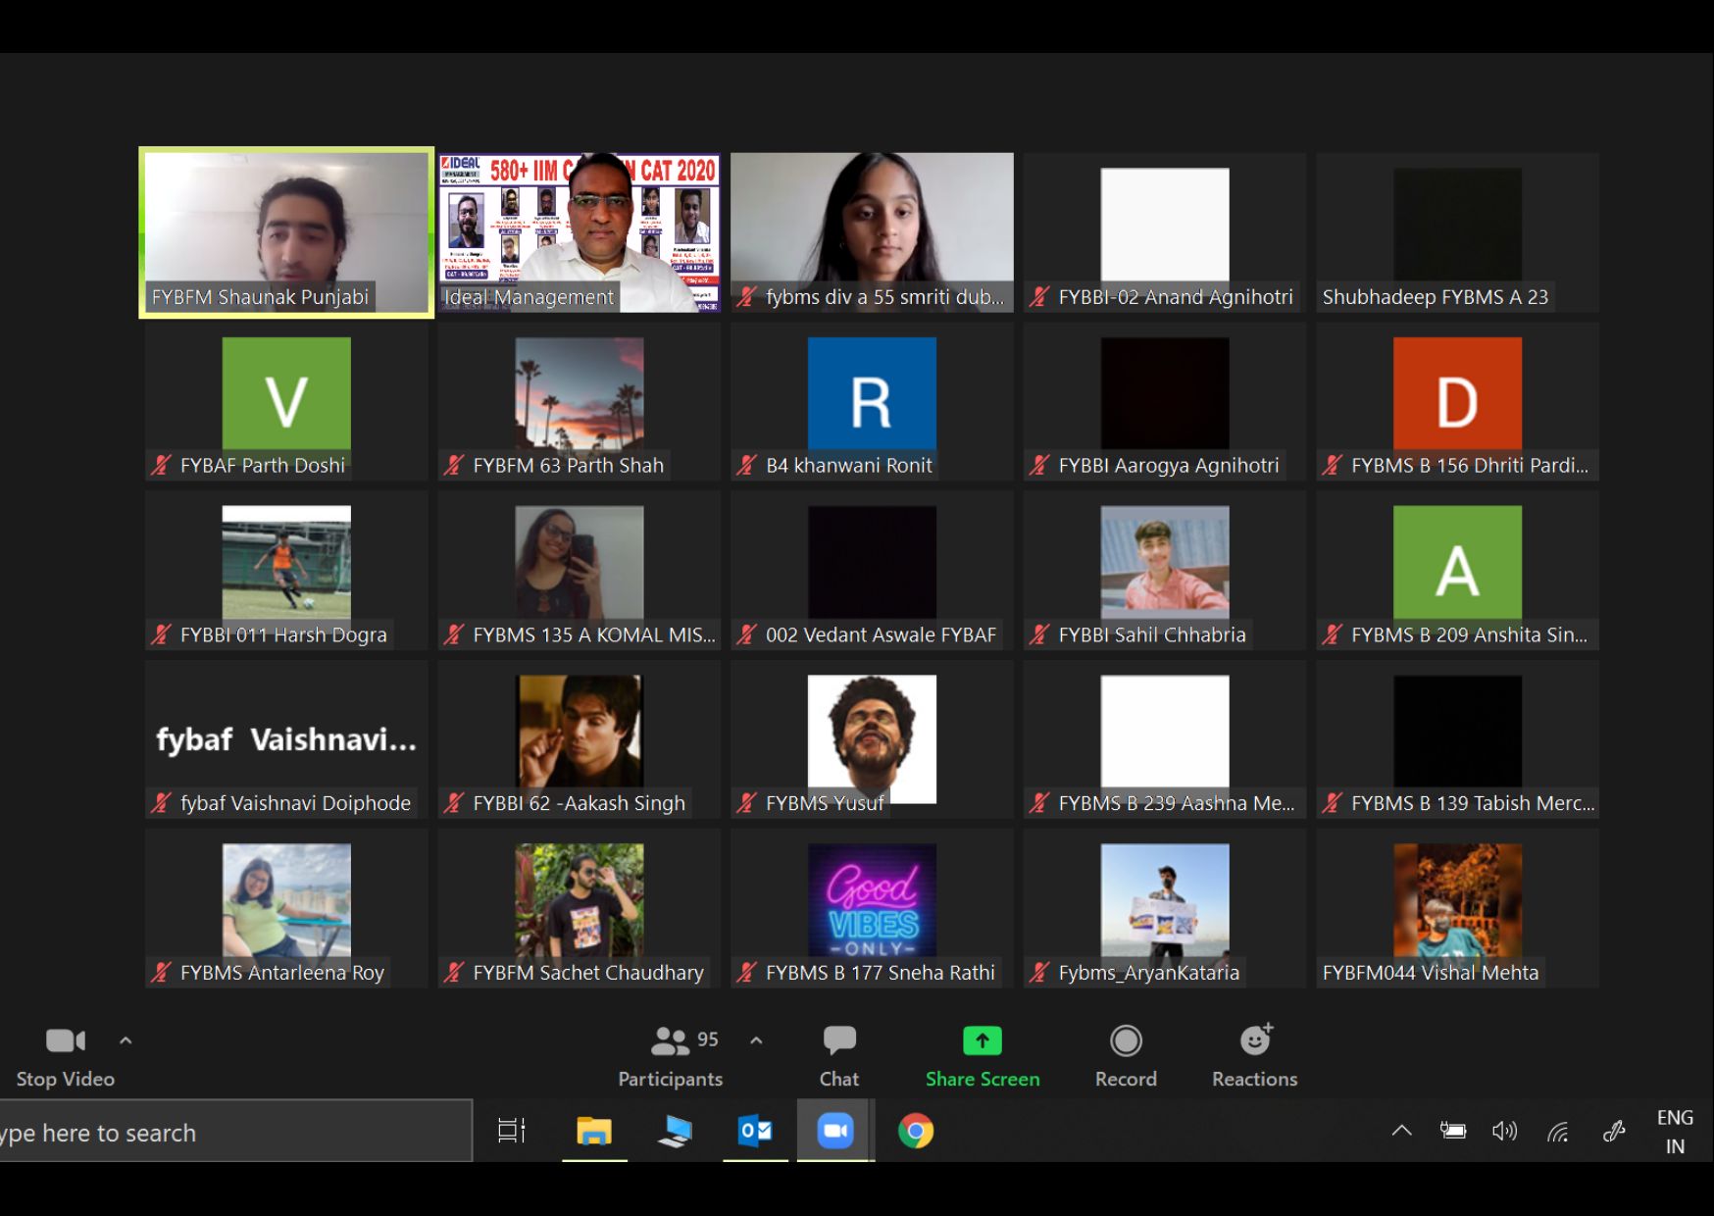Click the ENG IN language indicator
The height and width of the screenshot is (1216, 1714).
(x=1675, y=1132)
